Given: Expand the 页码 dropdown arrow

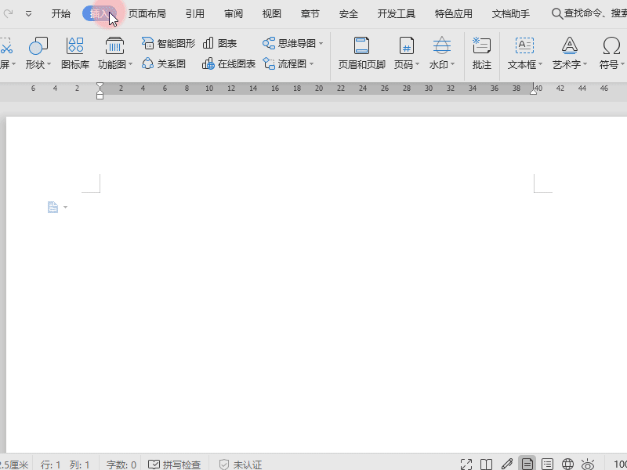Looking at the screenshot, I should 418,64.
